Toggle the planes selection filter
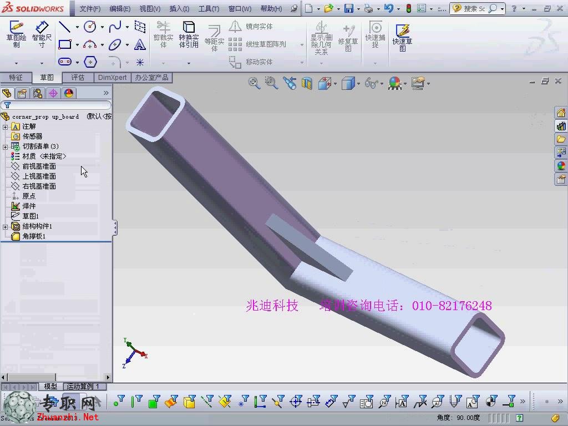The width and height of the screenshot is (568, 426). [x=225, y=402]
